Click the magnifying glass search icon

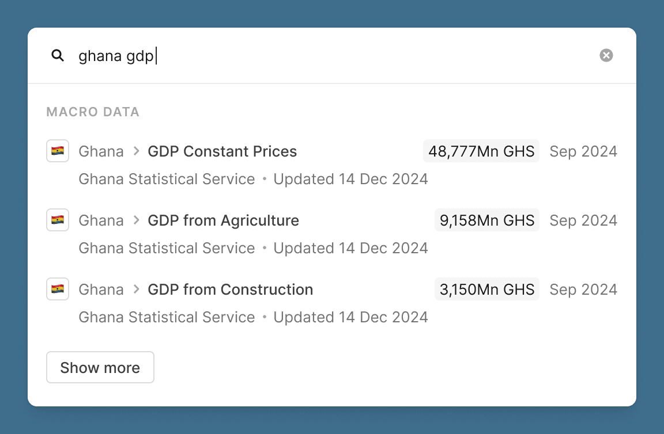coord(58,55)
